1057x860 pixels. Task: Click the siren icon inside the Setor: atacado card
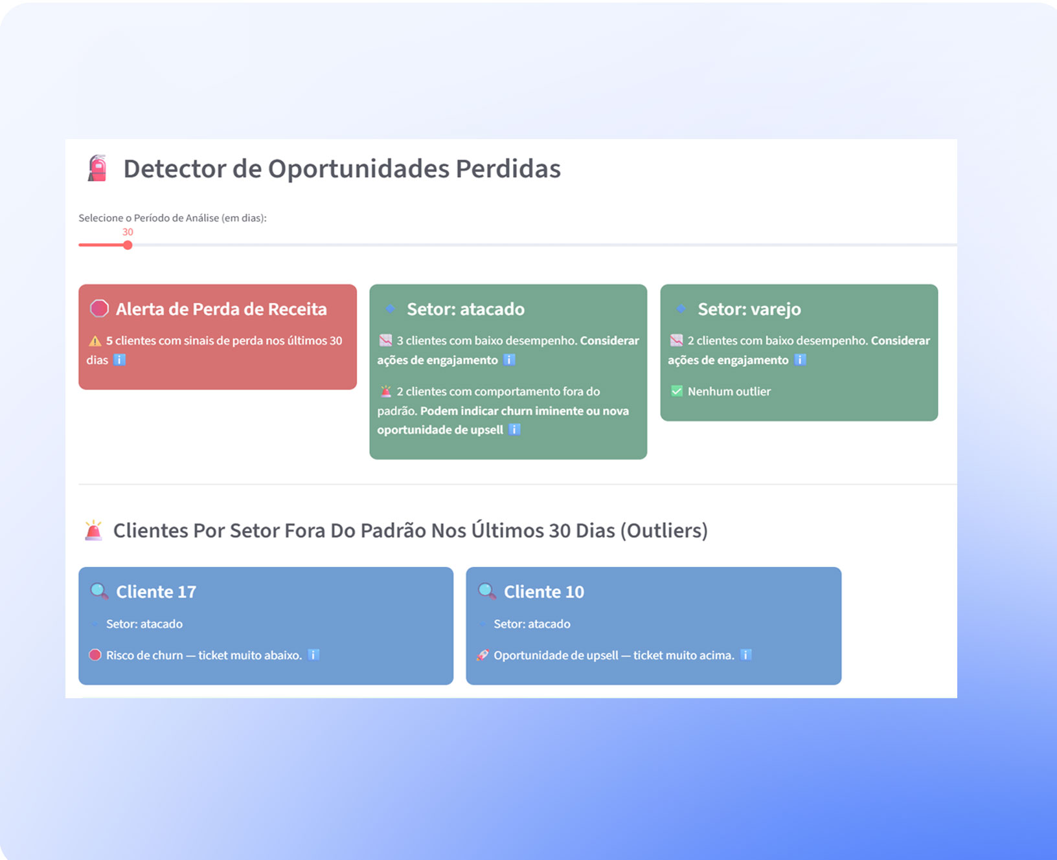click(x=385, y=391)
